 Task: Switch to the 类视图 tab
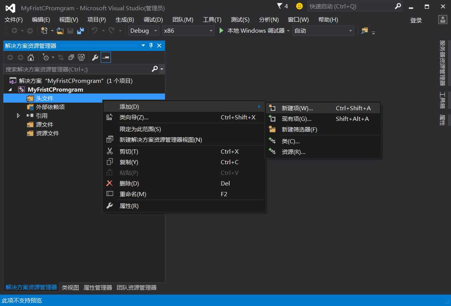[70, 287]
